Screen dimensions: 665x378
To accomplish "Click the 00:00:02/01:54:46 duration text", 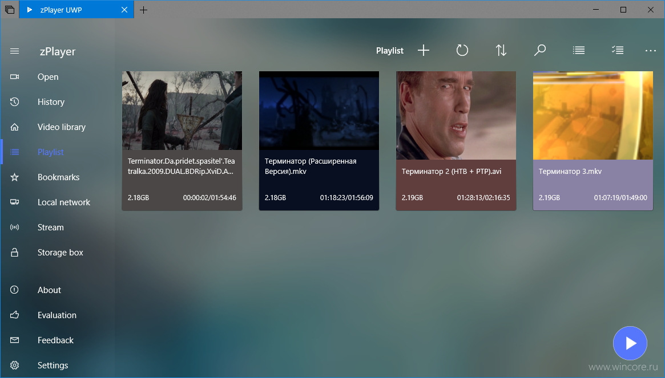I will tap(209, 197).
